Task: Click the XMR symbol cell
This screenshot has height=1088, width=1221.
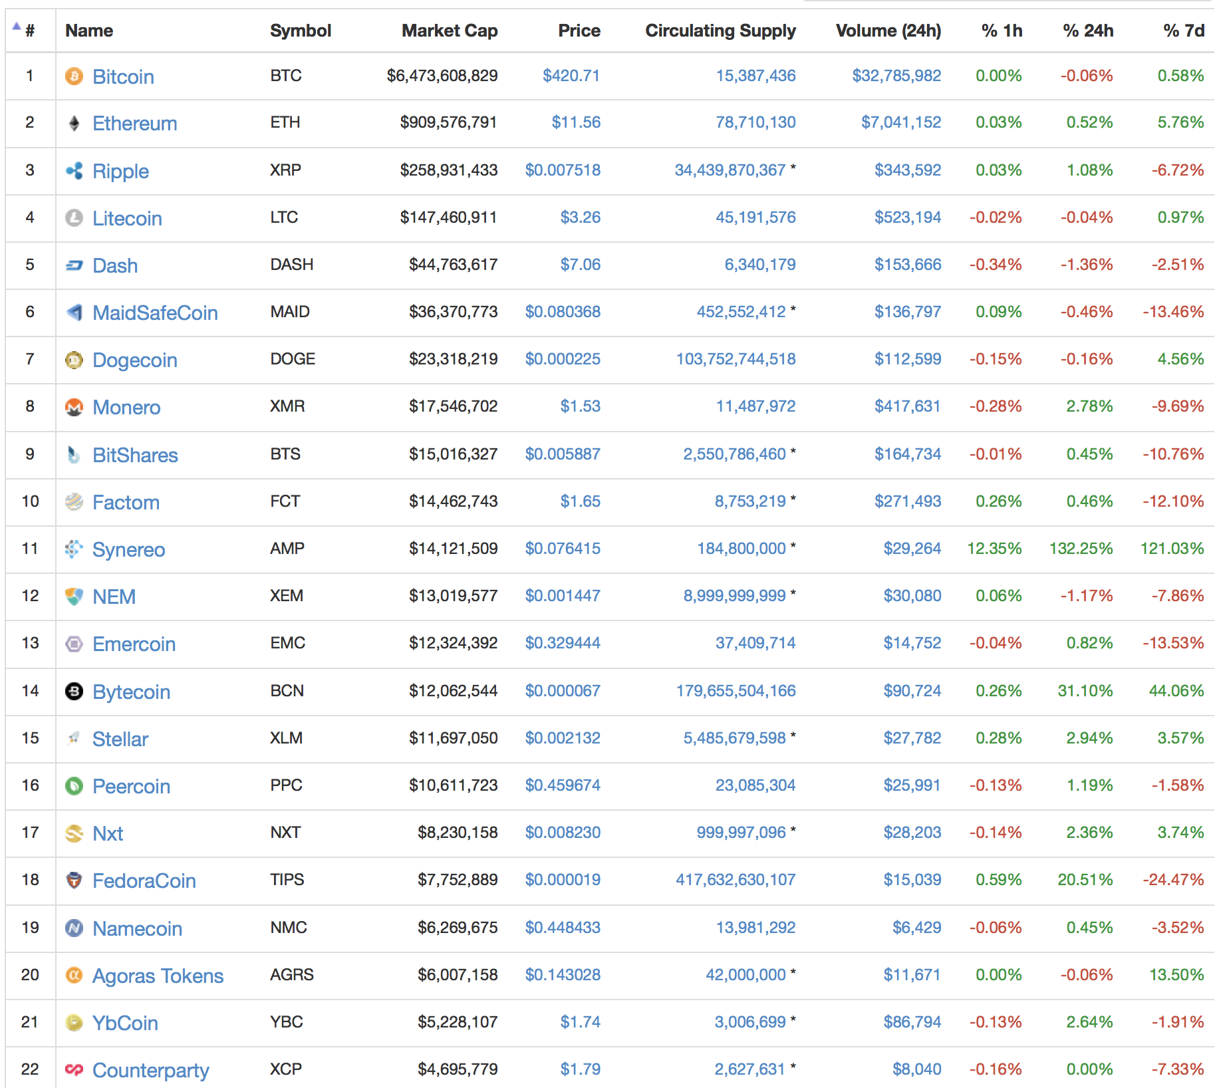Action: pyautogui.click(x=287, y=406)
